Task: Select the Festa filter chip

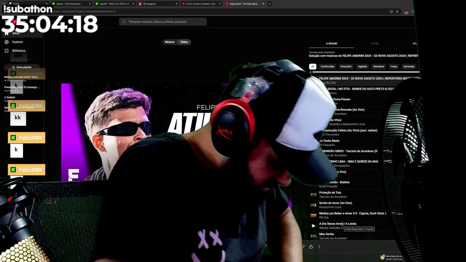Action: click(x=394, y=67)
